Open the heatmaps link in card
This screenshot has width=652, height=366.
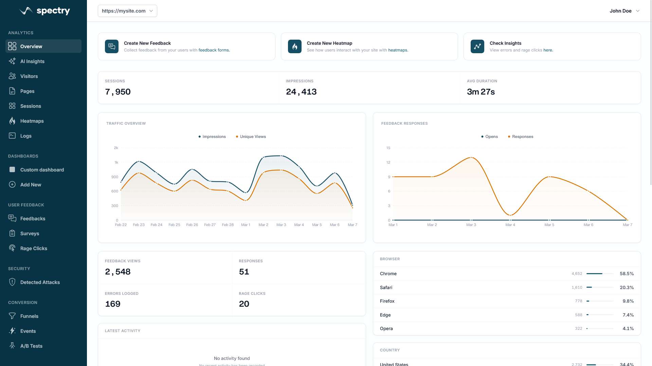click(398, 50)
